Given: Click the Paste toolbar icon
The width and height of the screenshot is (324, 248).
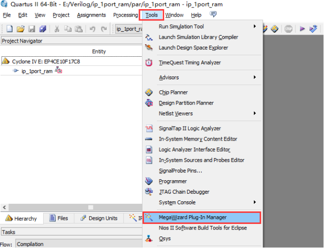Looking at the screenshot, I should pyautogui.click(x=79, y=29).
